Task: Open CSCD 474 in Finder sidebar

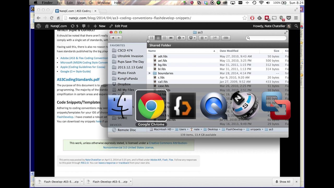Action: coord(125,50)
